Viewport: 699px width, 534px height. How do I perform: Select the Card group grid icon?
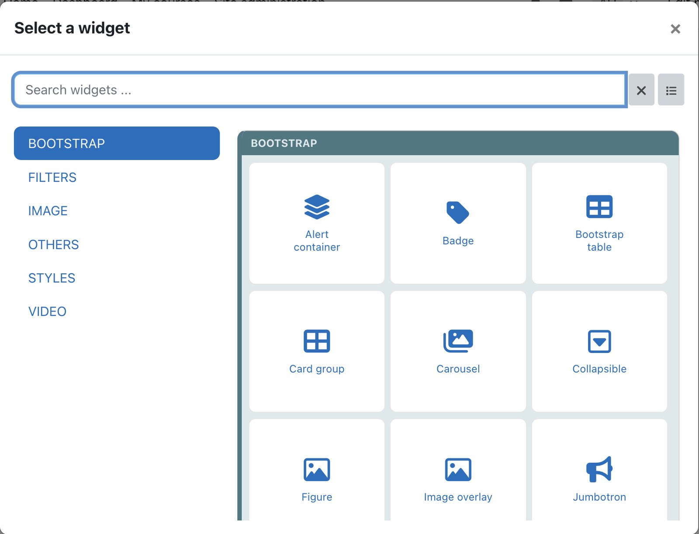point(317,341)
